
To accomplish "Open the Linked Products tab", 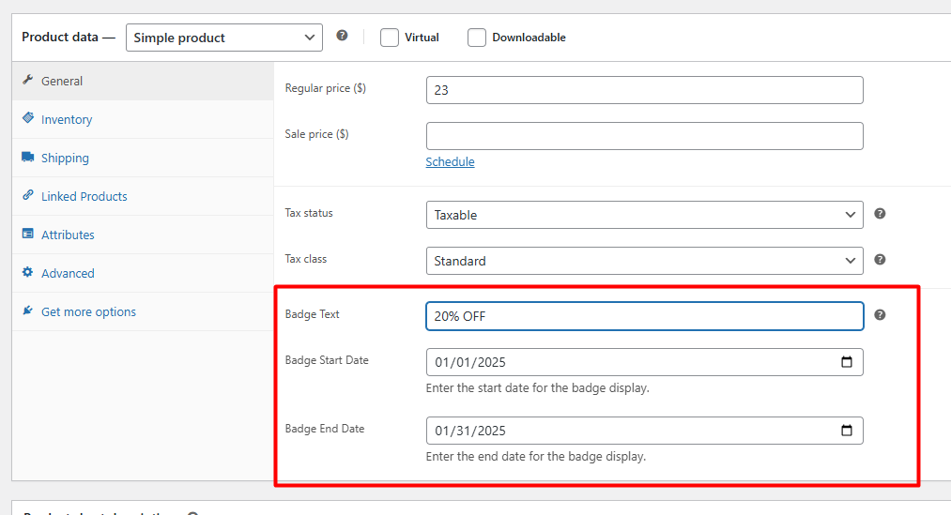I will point(84,197).
